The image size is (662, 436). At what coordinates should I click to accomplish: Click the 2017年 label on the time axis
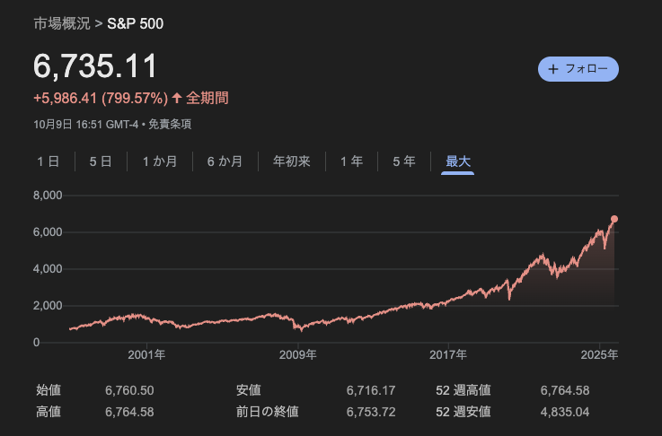coord(448,354)
